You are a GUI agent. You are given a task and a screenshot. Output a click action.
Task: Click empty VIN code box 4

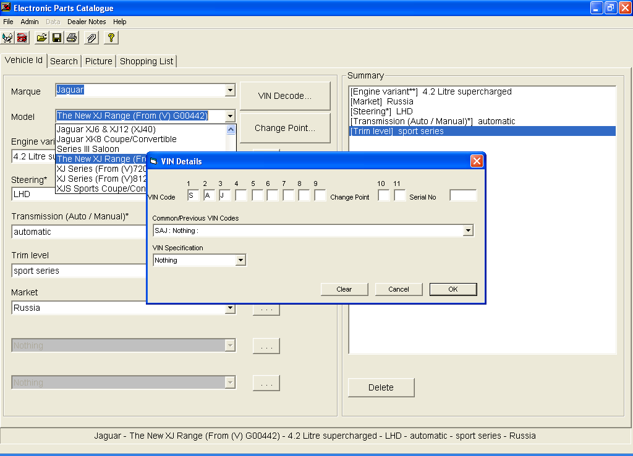[241, 196]
